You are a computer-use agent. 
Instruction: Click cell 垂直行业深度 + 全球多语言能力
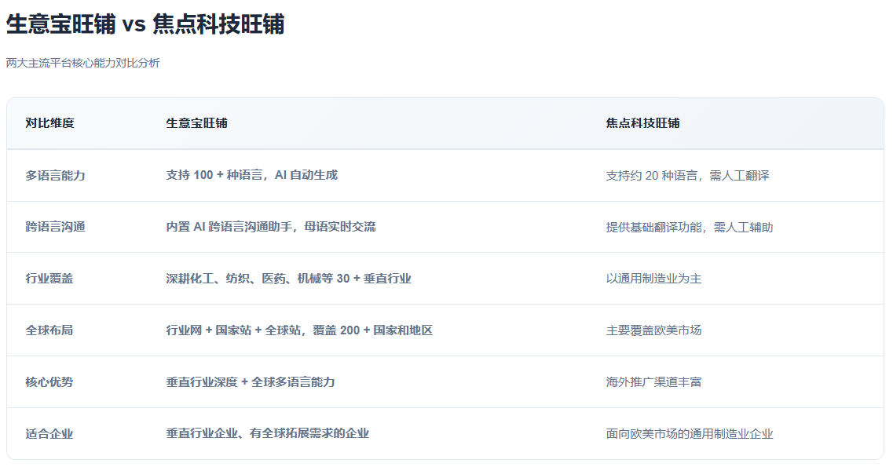click(250, 382)
